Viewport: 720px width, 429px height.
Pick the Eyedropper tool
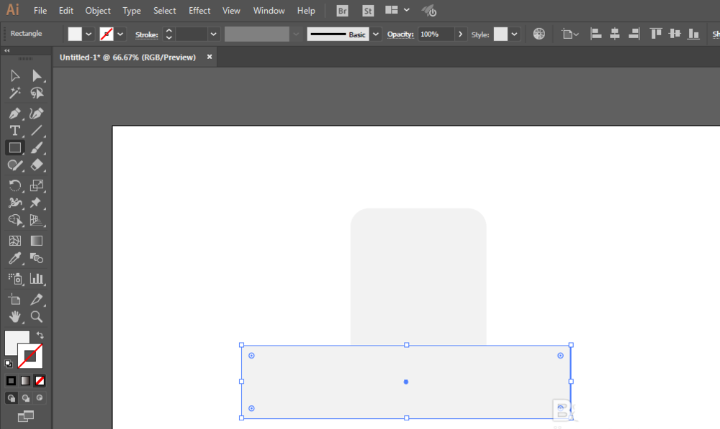(14, 259)
